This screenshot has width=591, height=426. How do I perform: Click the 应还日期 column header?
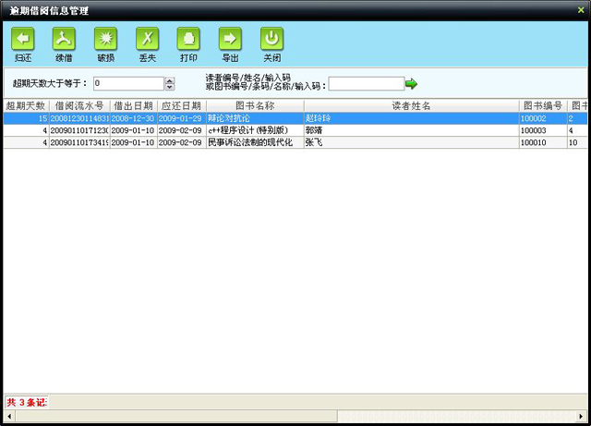coord(180,106)
